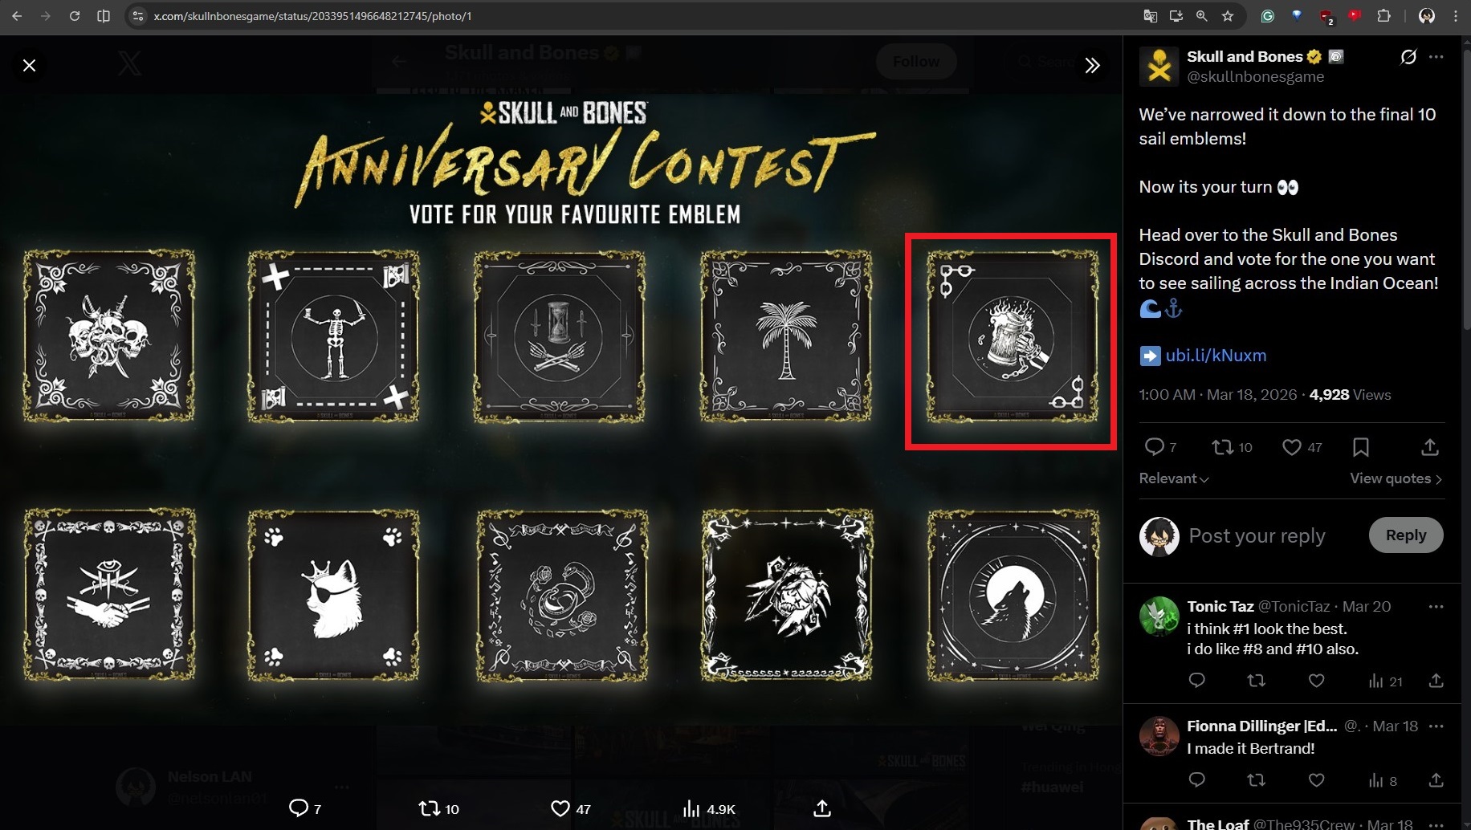This screenshot has width=1471, height=830.
Task: Follow the ubi.li/kNuxm link
Action: point(1216,356)
